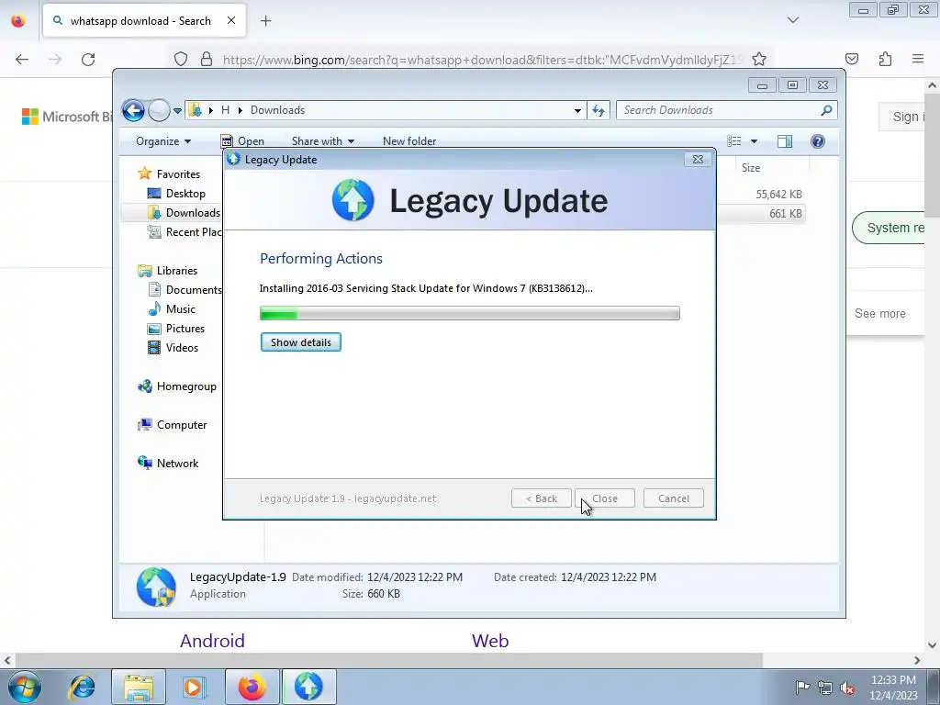Click the Windows Start button
Viewport: 940px width, 705px height.
[24, 687]
